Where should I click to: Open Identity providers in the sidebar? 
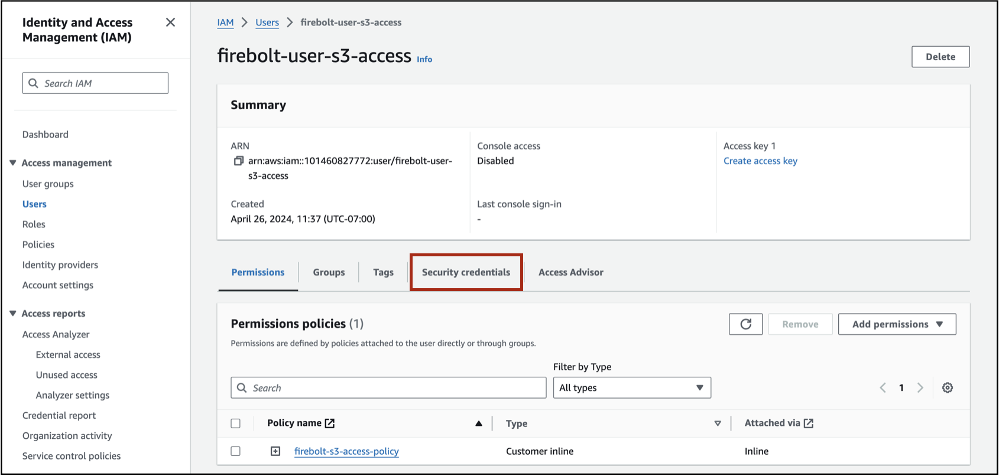[x=60, y=265]
